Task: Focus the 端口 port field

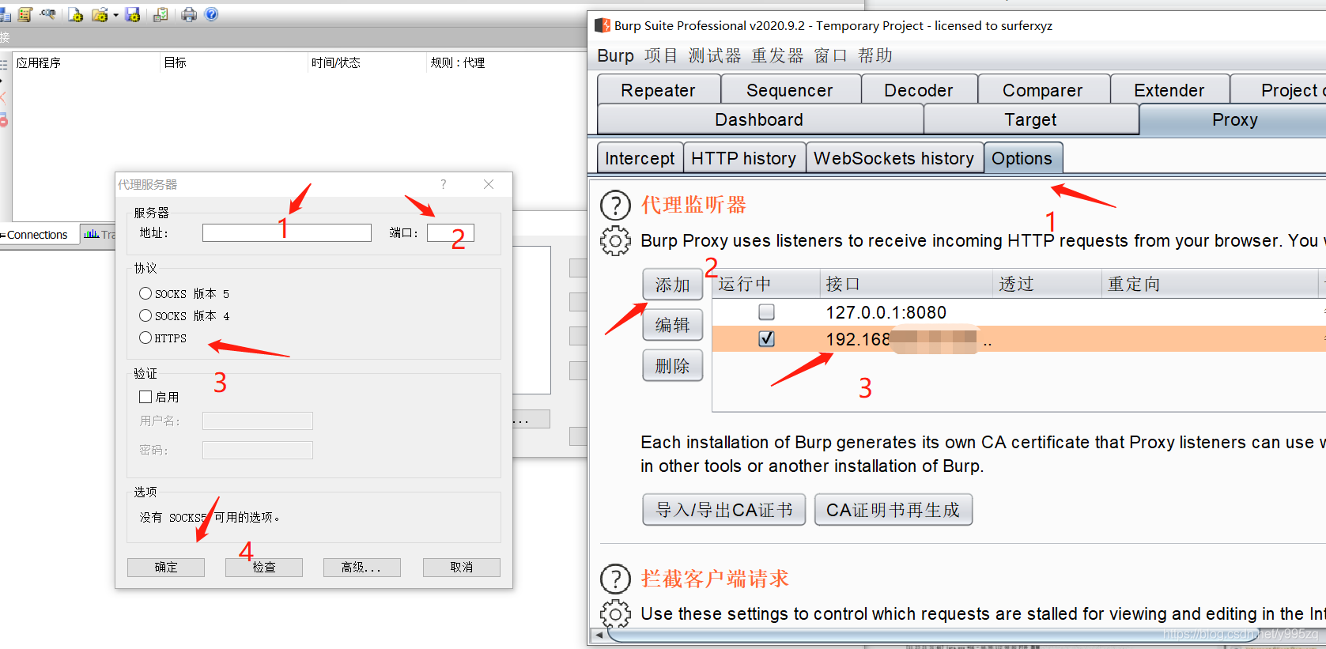Action: pos(451,232)
